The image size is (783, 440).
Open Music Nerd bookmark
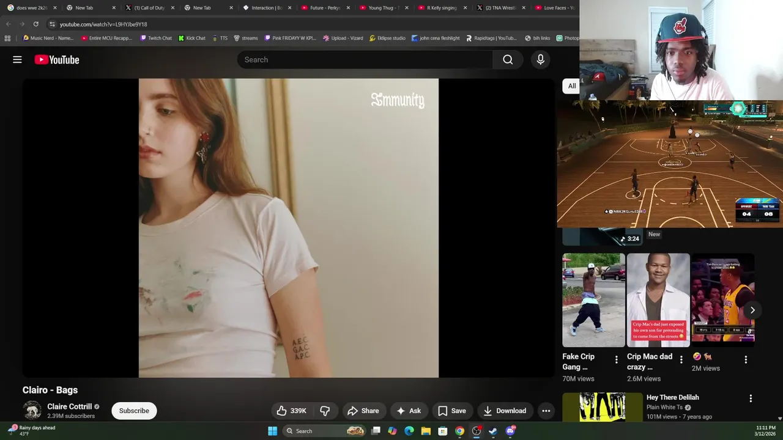(48, 38)
